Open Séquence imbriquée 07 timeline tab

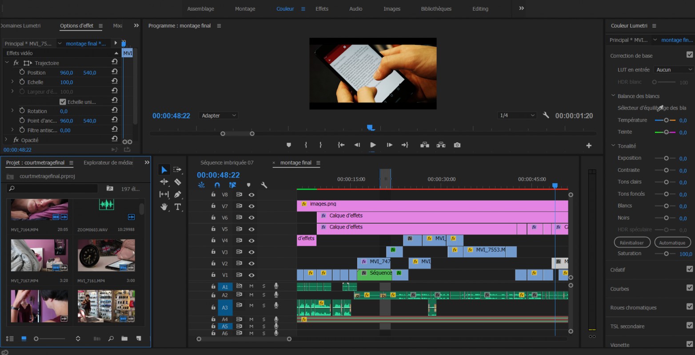[227, 162]
